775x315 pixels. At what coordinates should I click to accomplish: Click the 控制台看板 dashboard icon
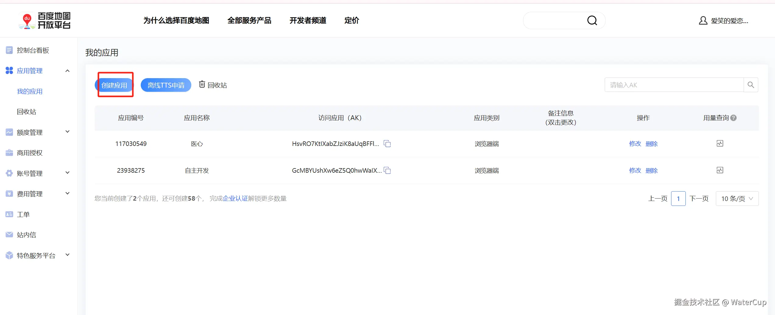9,50
